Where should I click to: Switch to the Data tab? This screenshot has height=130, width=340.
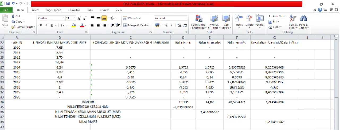point(90,10)
